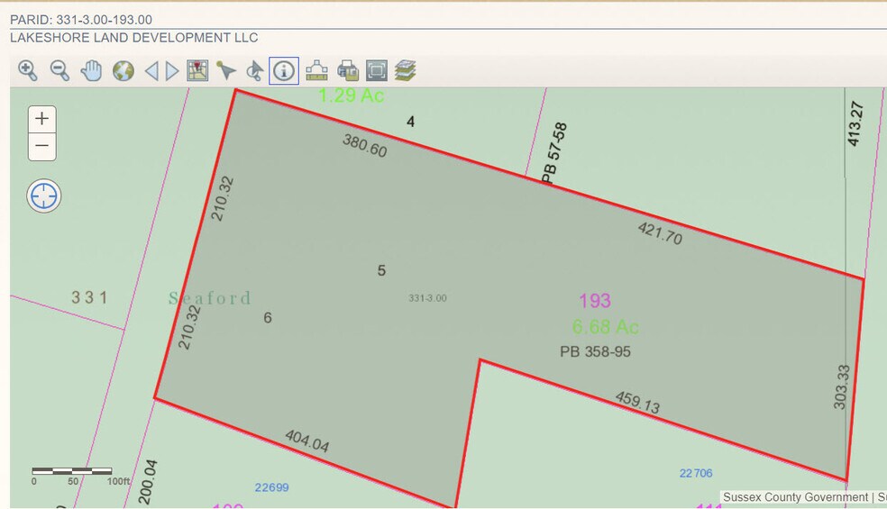
Task: Click the 6.68 Ac acreage label
Action: click(x=605, y=326)
